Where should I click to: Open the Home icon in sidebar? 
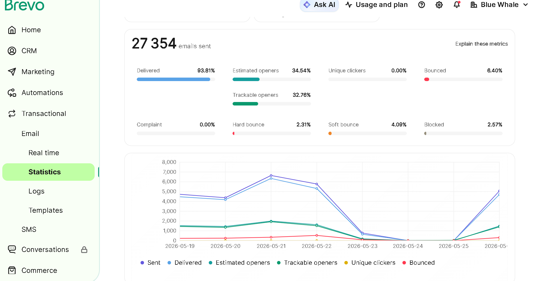point(12,30)
